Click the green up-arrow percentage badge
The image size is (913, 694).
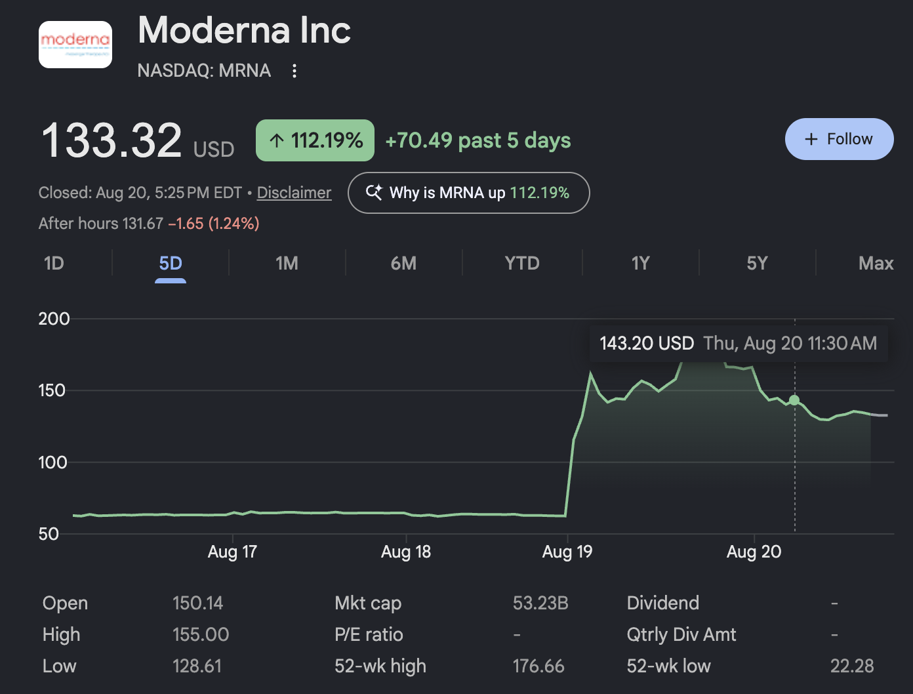tap(315, 140)
